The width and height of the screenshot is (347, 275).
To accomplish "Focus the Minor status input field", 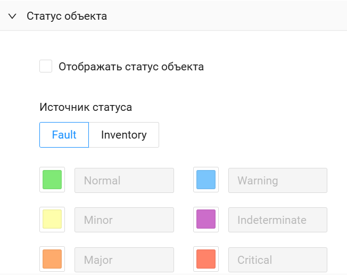I will [x=124, y=220].
